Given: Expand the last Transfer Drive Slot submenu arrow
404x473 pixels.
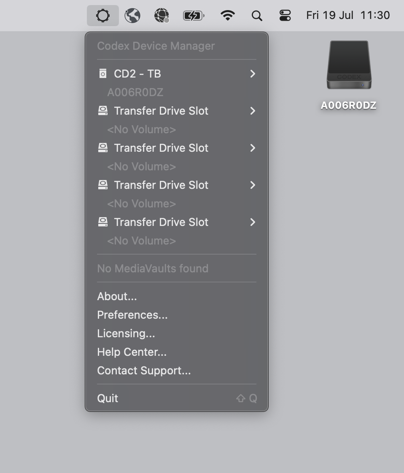Looking at the screenshot, I should 253,222.
